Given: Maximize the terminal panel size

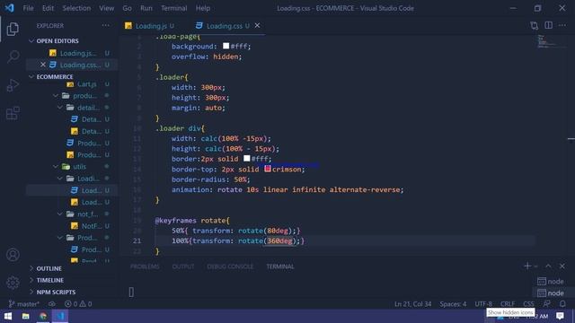Looking at the screenshot, I should pyautogui.click(x=548, y=266).
